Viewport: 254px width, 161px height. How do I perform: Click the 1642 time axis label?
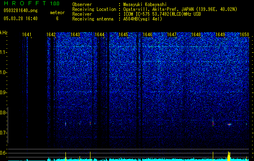pos(51,35)
